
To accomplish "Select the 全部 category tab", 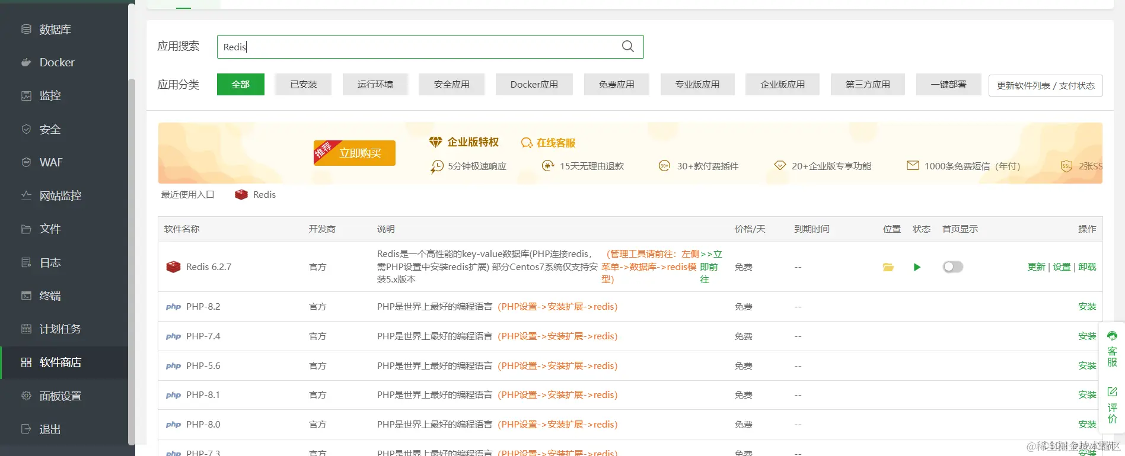I will [x=241, y=85].
